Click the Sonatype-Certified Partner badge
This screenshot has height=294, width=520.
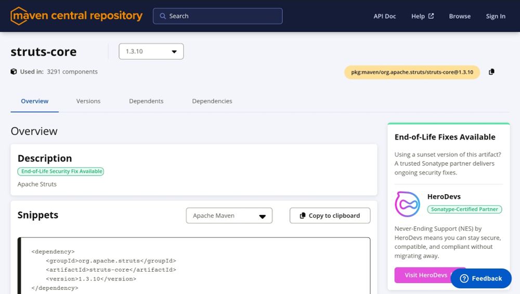pyautogui.click(x=464, y=209)
